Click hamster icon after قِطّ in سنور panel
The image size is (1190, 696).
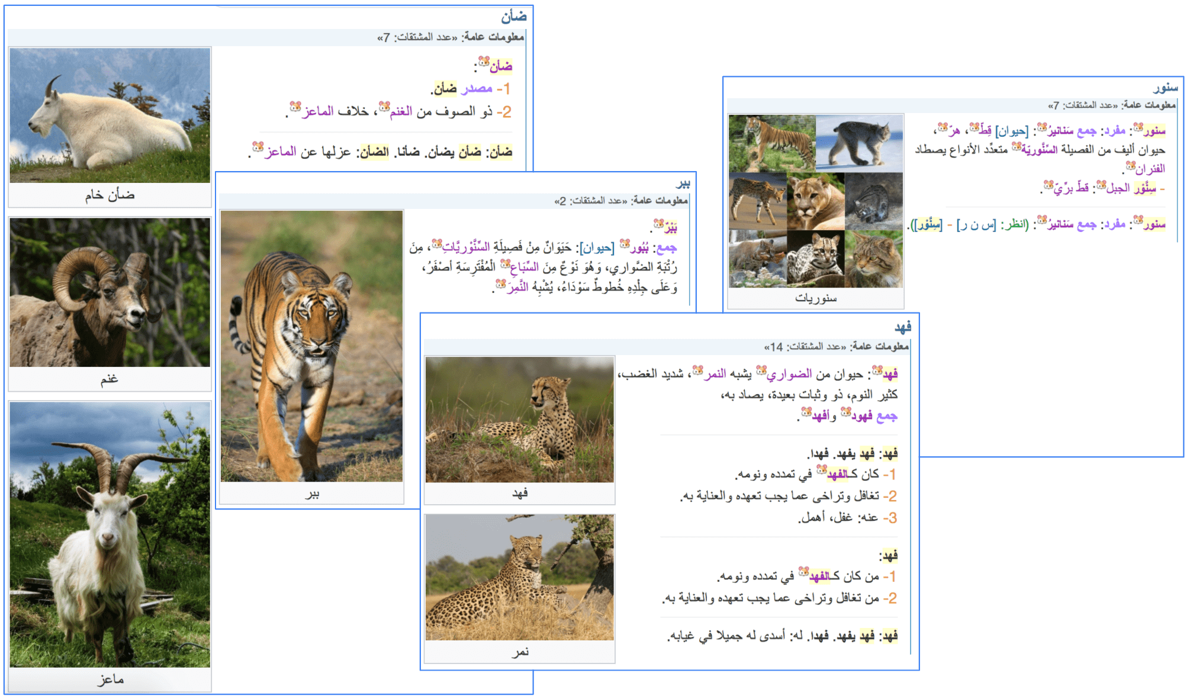pos(975,127)
